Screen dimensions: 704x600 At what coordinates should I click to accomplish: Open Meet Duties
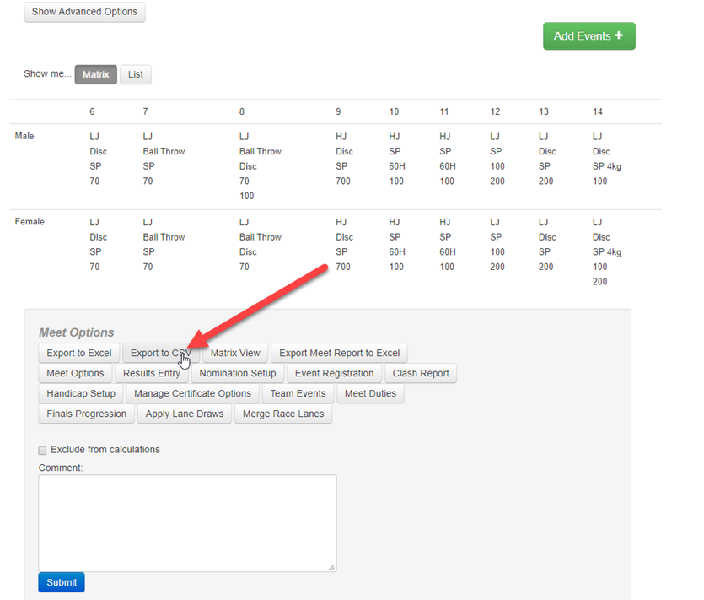[371, 393]
